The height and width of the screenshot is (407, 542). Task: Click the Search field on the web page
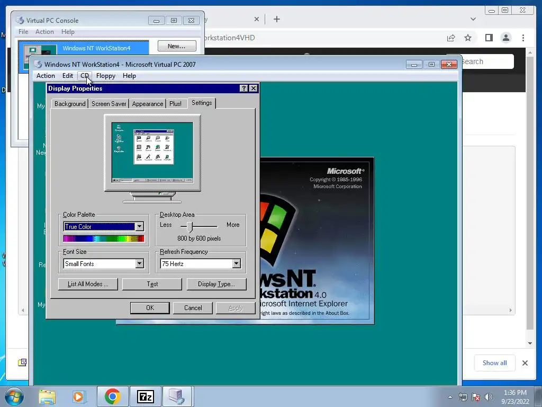click(x=487, y=61)
